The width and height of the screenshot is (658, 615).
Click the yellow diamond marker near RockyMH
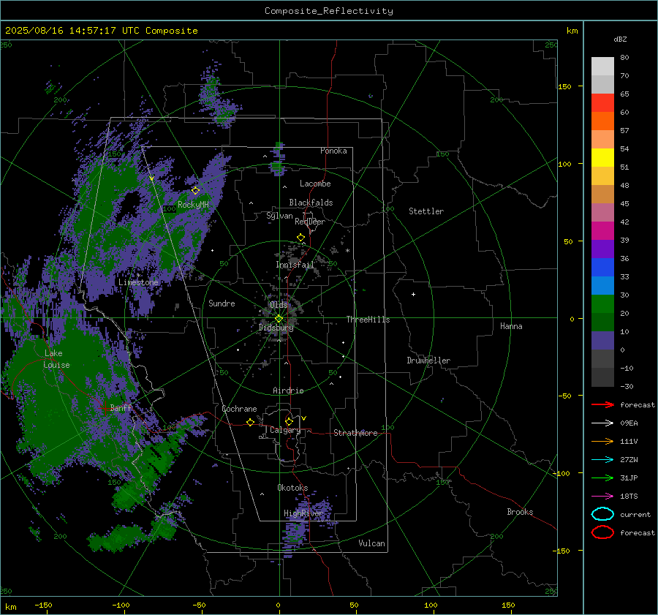[195, 191]
